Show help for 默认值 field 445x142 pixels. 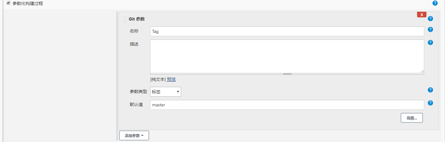(x=430, y=103)
